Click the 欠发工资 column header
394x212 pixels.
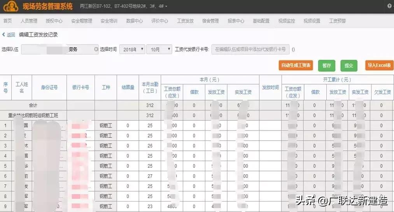[382, 92]
